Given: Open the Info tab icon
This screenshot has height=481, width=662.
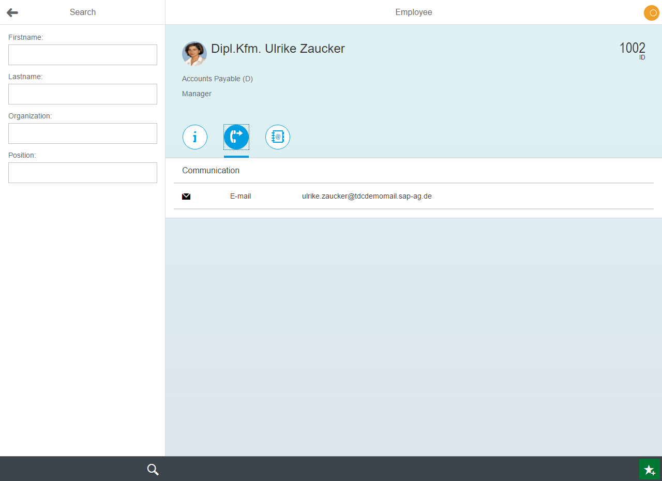Looking at the screenshot, I should (195, 137).
